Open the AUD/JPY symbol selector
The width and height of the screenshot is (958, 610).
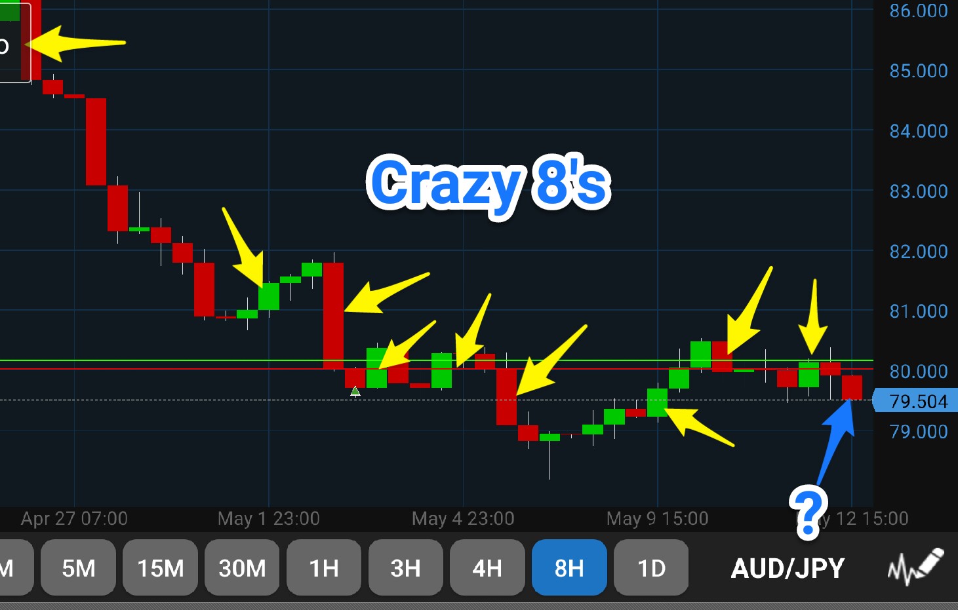pos(788,568)
